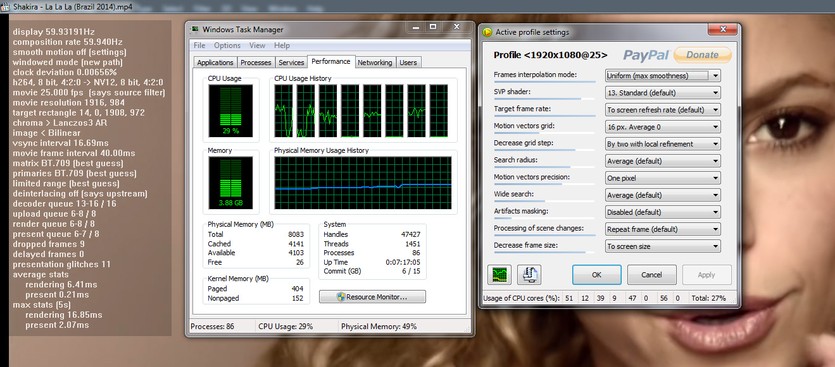Click the Donate button
Image resolution: width=835 pixels, height=367 pixels.
702,55
